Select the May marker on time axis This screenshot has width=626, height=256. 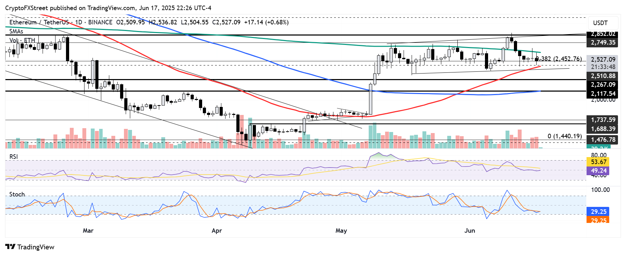point(341,231)
